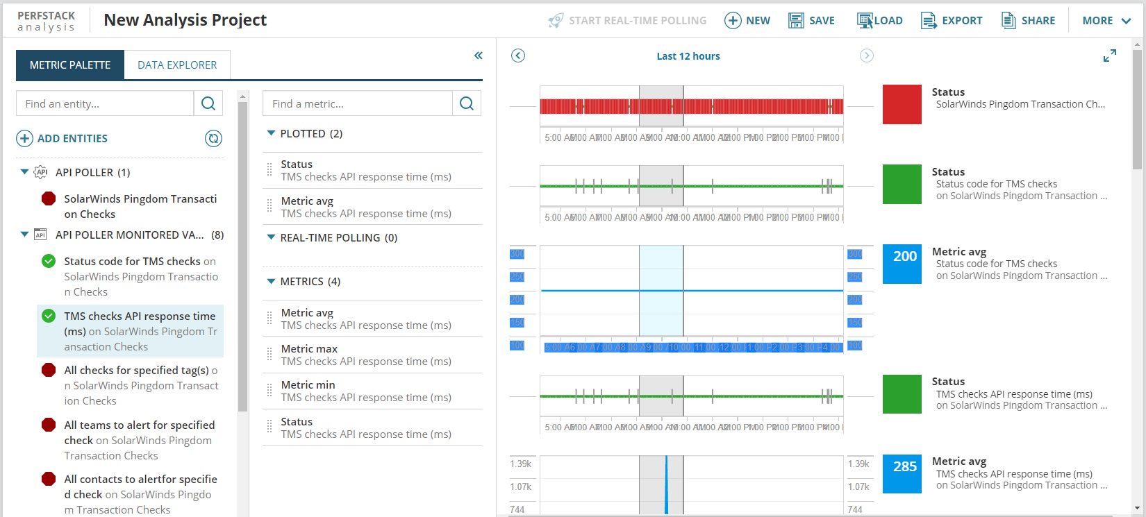Select the METRIC PALETTE tab

[x=70, y=65]
